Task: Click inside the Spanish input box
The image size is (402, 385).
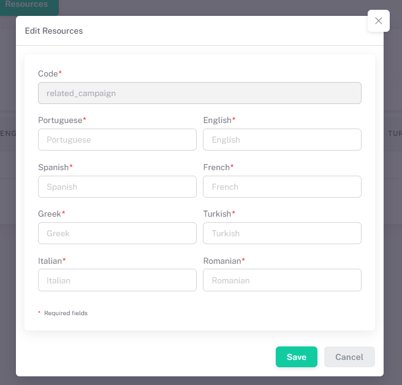Action: pos(117,187)
